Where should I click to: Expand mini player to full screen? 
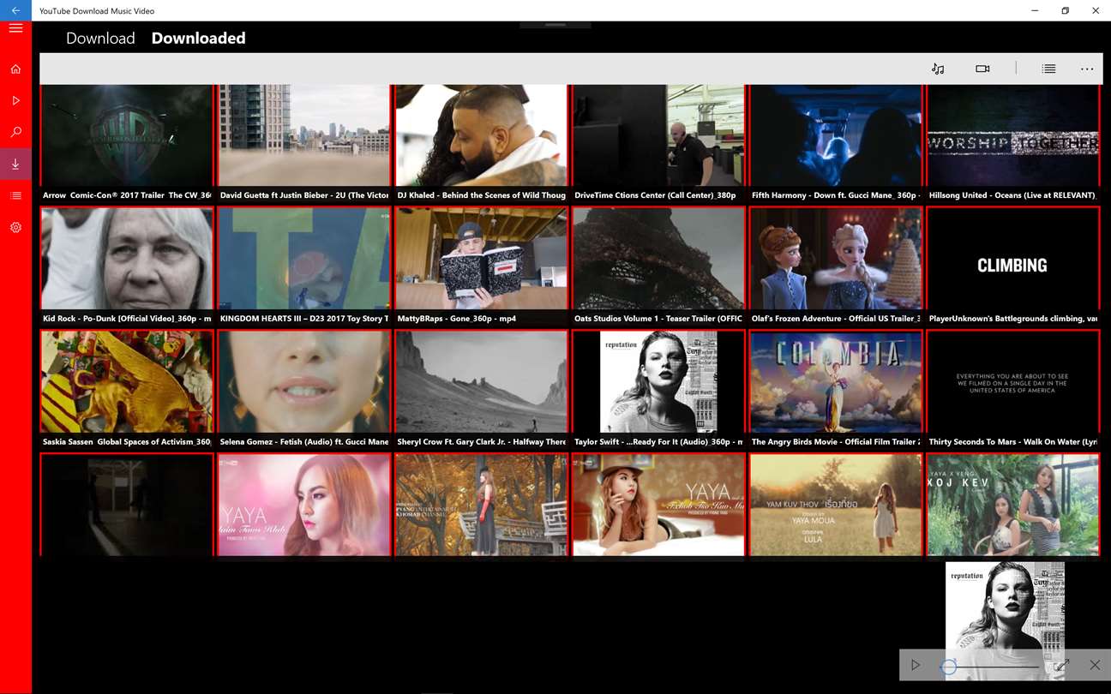pyautogui.click(x=1061, y=665)
